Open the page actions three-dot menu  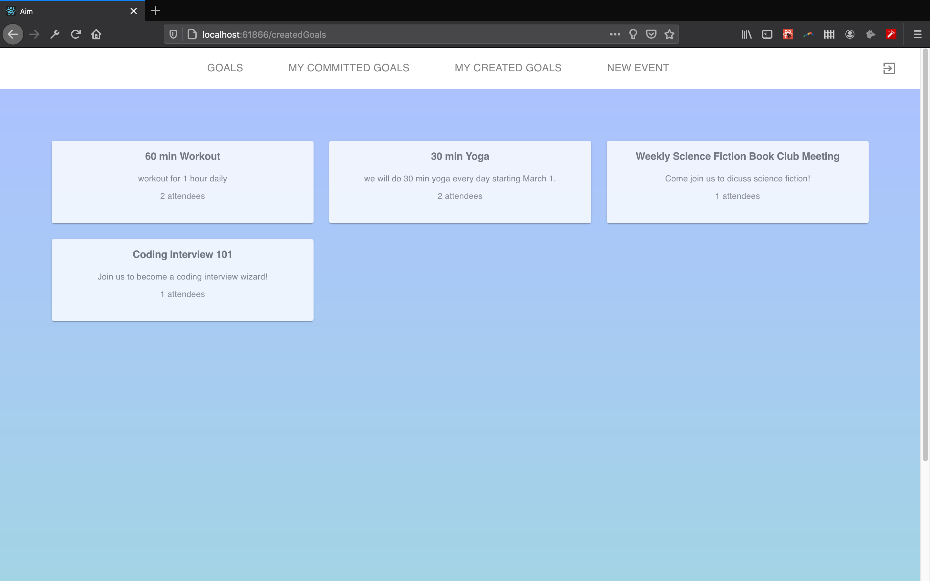click(615, 35)
